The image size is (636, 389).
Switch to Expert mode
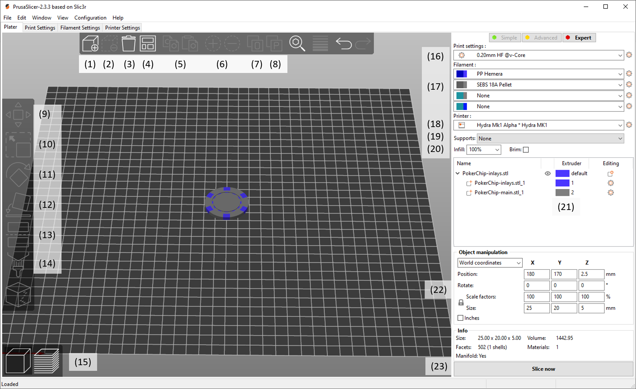579,38
